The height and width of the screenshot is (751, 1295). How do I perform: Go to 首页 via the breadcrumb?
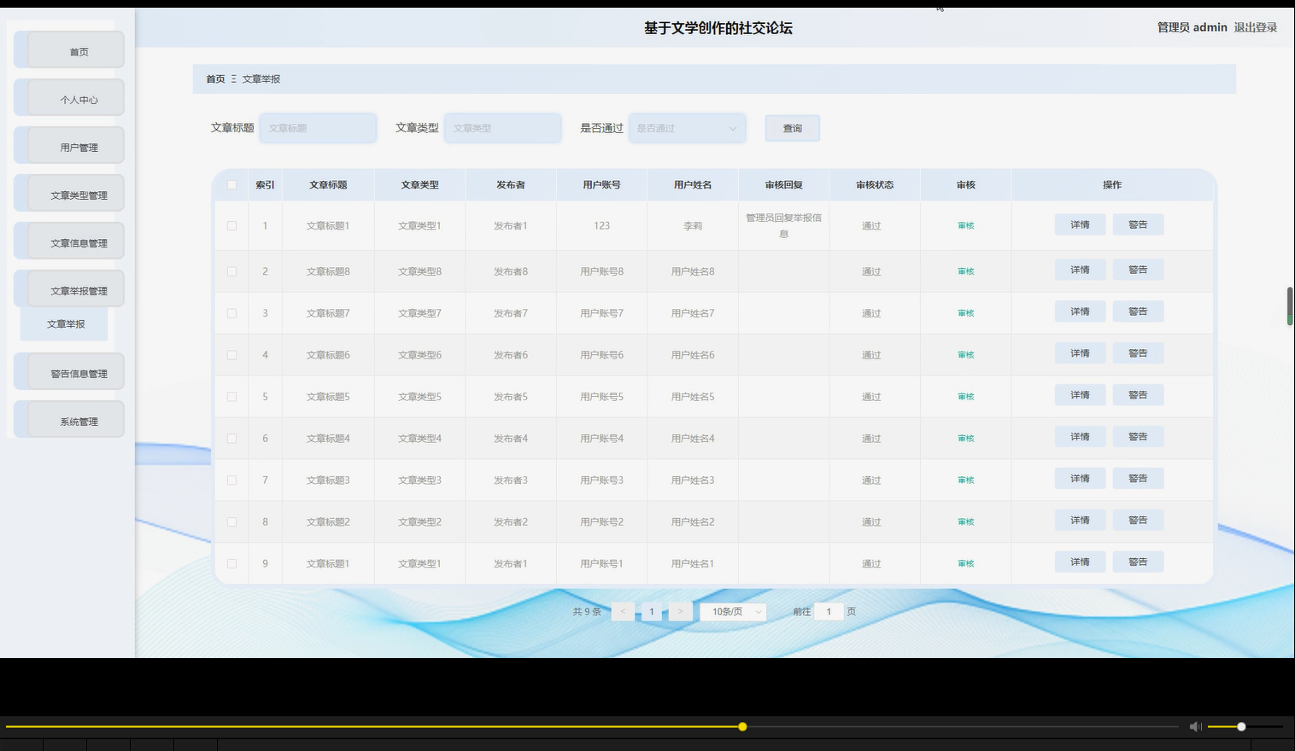214,79
